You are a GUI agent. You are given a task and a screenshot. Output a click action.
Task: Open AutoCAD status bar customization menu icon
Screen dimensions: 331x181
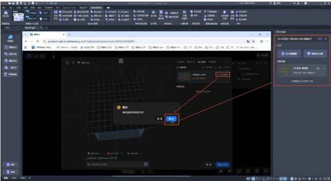pyautogui.click(x=328, y=179)
